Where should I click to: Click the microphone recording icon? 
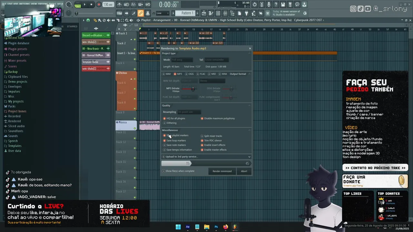click(x=269, y=5)
